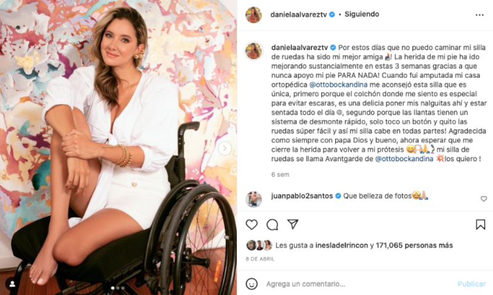Share the post via paper plane icon
493x295 pixels.
point(293,224)
